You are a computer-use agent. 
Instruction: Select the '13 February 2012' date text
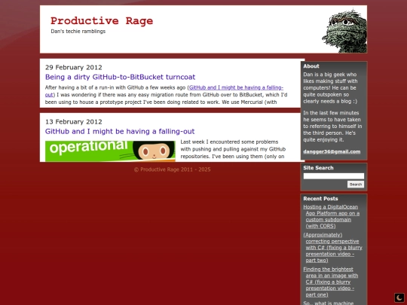point(73,122)
